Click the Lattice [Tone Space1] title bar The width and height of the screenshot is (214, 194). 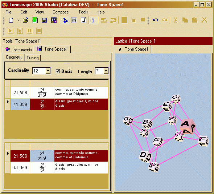click(x=163, y=41)
